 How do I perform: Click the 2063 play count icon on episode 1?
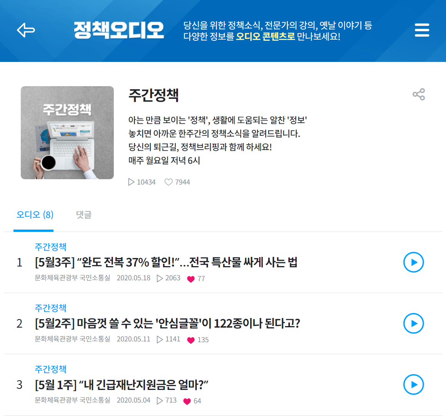[160, 278]
